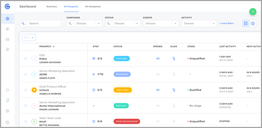Click the Exported status badge
Viewport: 262px width, 128px height.
[121, 106]
